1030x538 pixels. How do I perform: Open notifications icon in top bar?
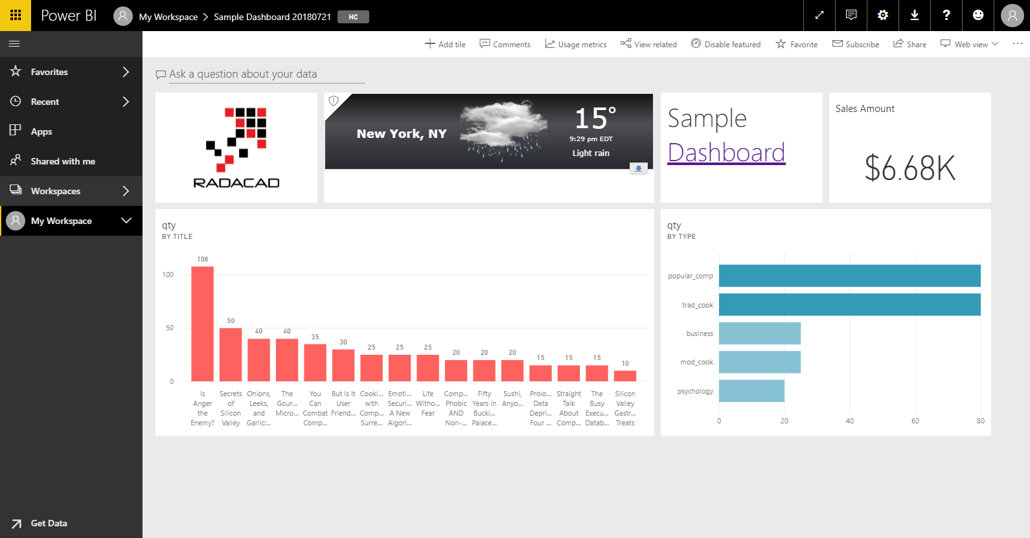click(851, 16)
